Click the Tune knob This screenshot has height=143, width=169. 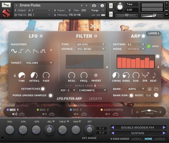(120, 7)
